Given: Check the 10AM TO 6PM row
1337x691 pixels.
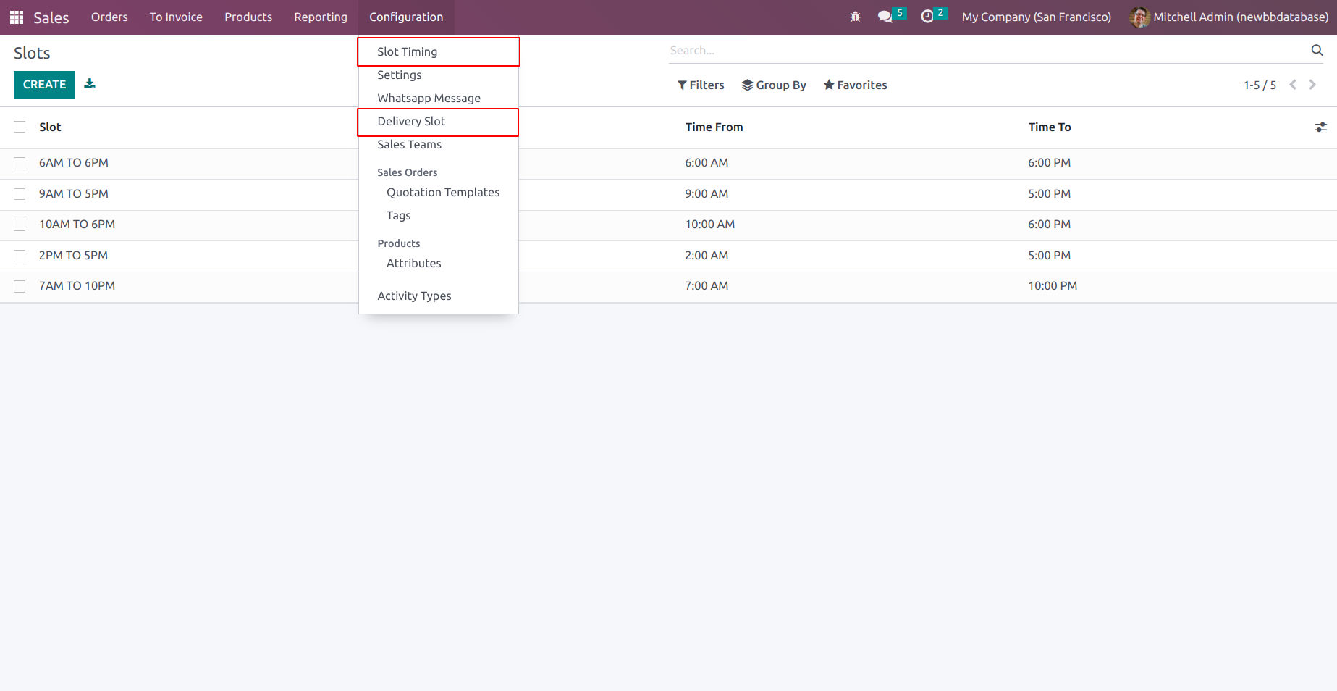Looking at the screenshot, I should (20, 225).
